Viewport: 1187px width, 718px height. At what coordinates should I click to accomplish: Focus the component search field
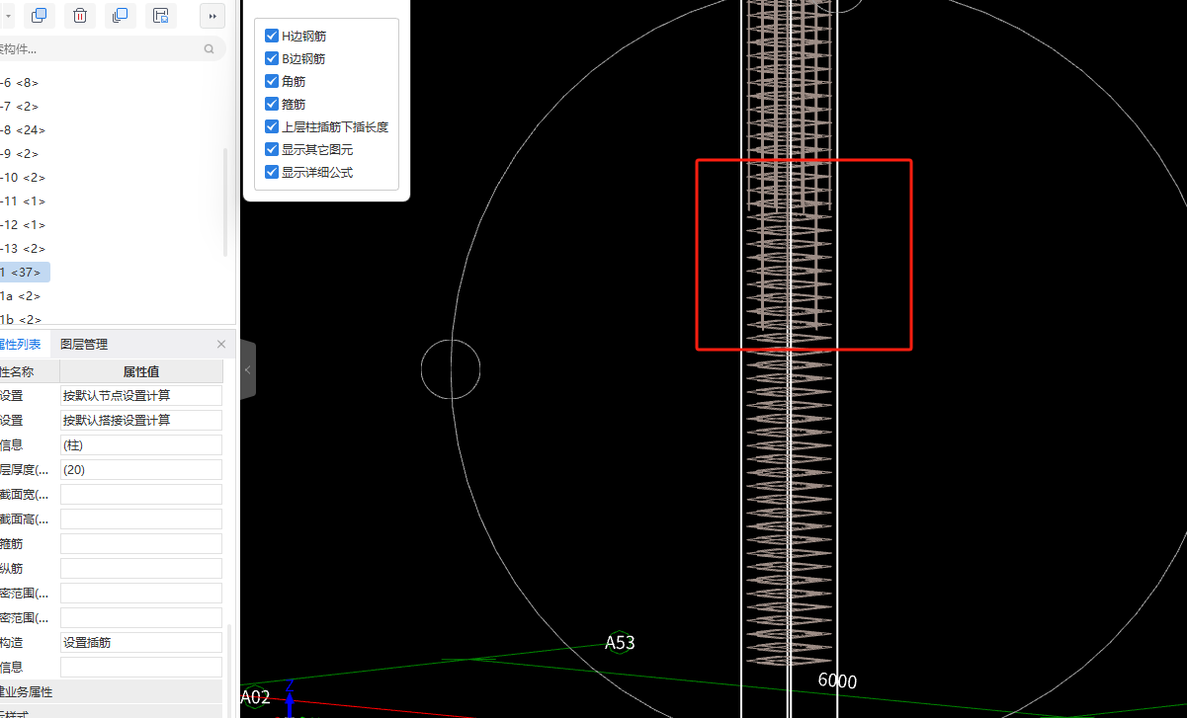pos(111,48)
